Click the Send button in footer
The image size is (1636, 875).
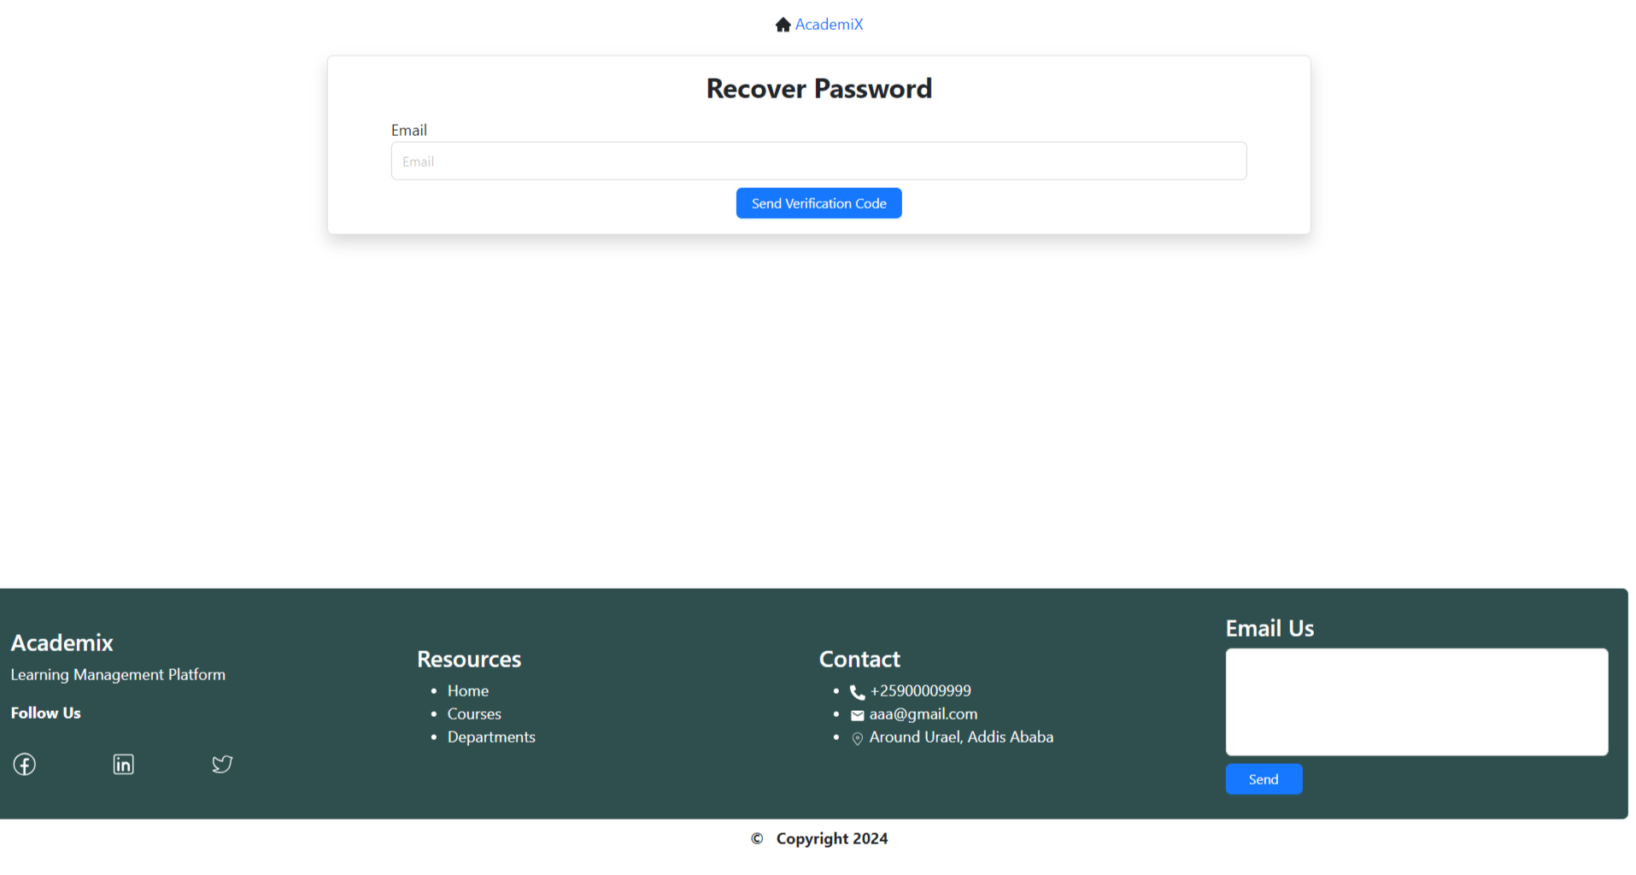click(1264, 779)
